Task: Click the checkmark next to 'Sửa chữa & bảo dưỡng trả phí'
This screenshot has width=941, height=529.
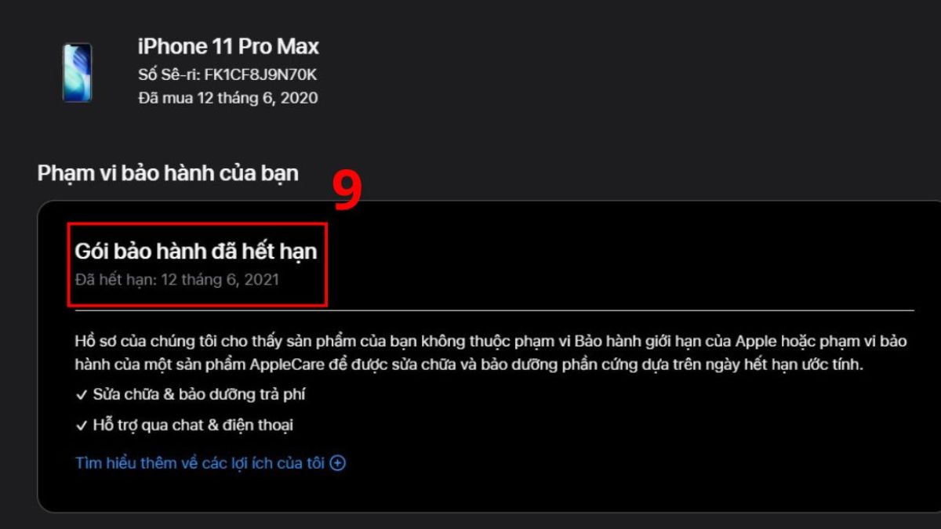Action: tap(81, 394)
